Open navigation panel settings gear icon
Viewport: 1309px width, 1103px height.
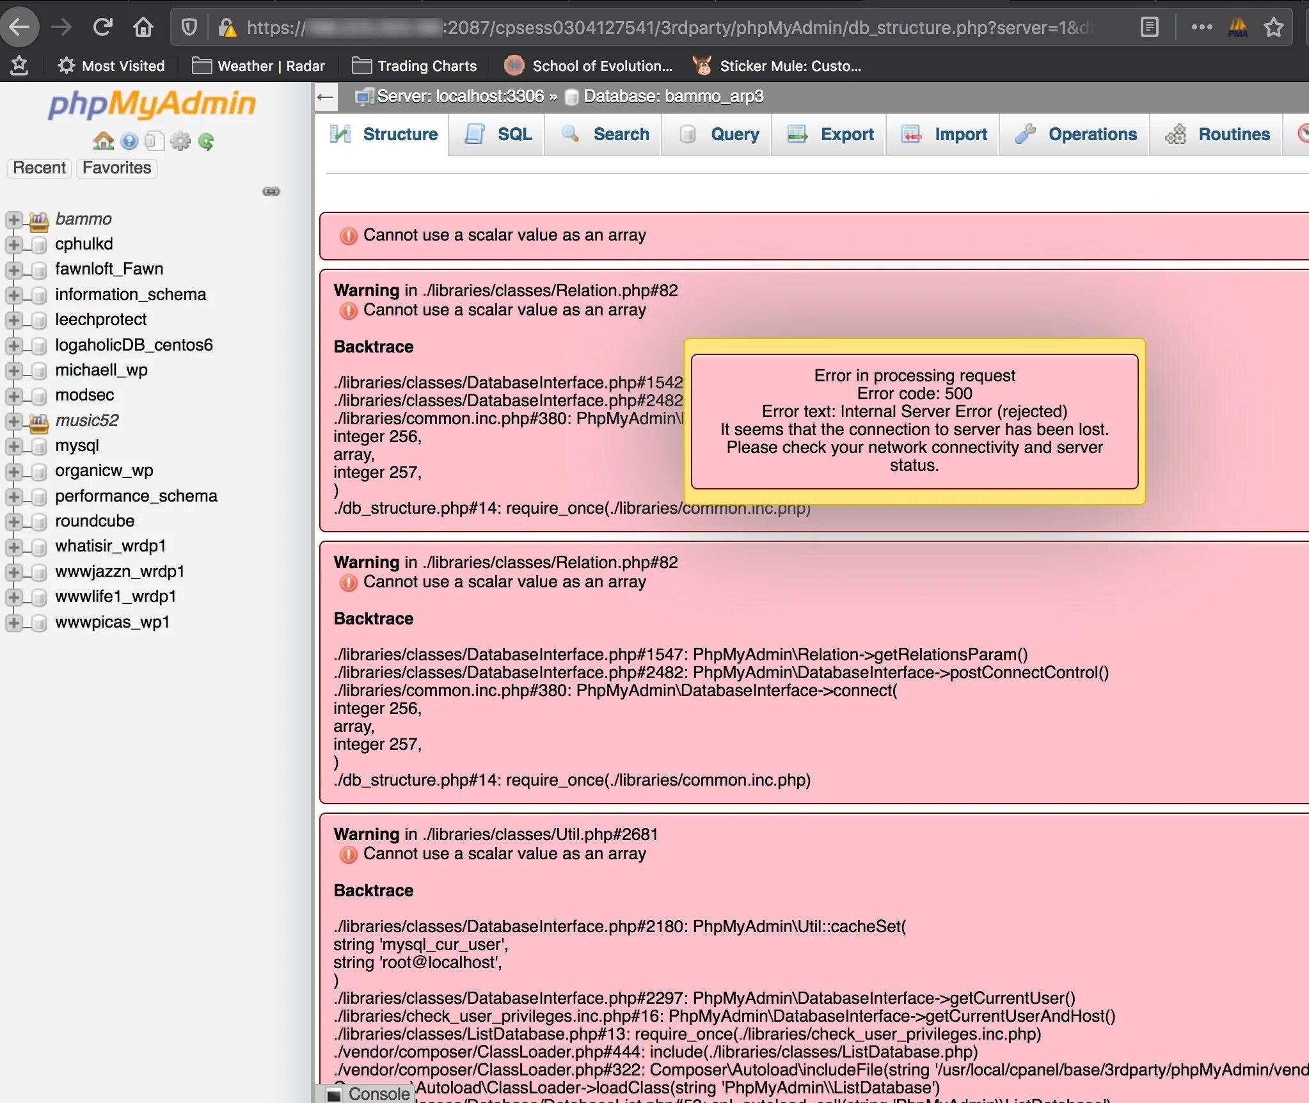(180, 141)
